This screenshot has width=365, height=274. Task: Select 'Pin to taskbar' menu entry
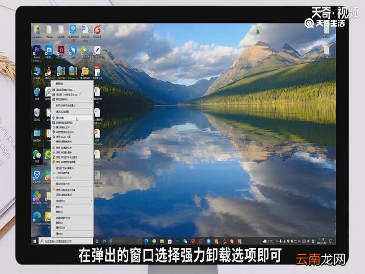point(72,184)
